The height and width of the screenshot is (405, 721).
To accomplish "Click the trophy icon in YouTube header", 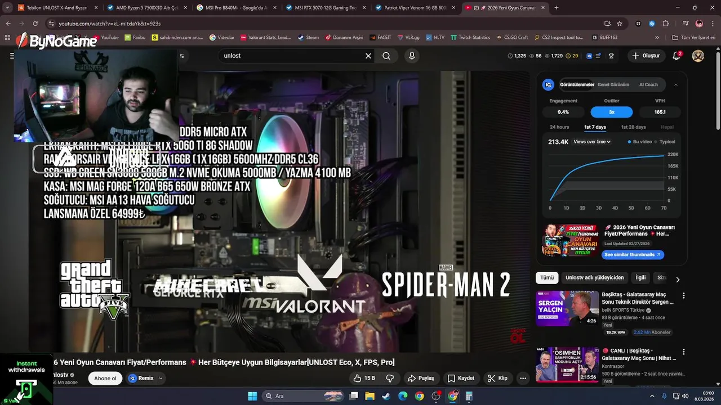I will tap(611, 56).
